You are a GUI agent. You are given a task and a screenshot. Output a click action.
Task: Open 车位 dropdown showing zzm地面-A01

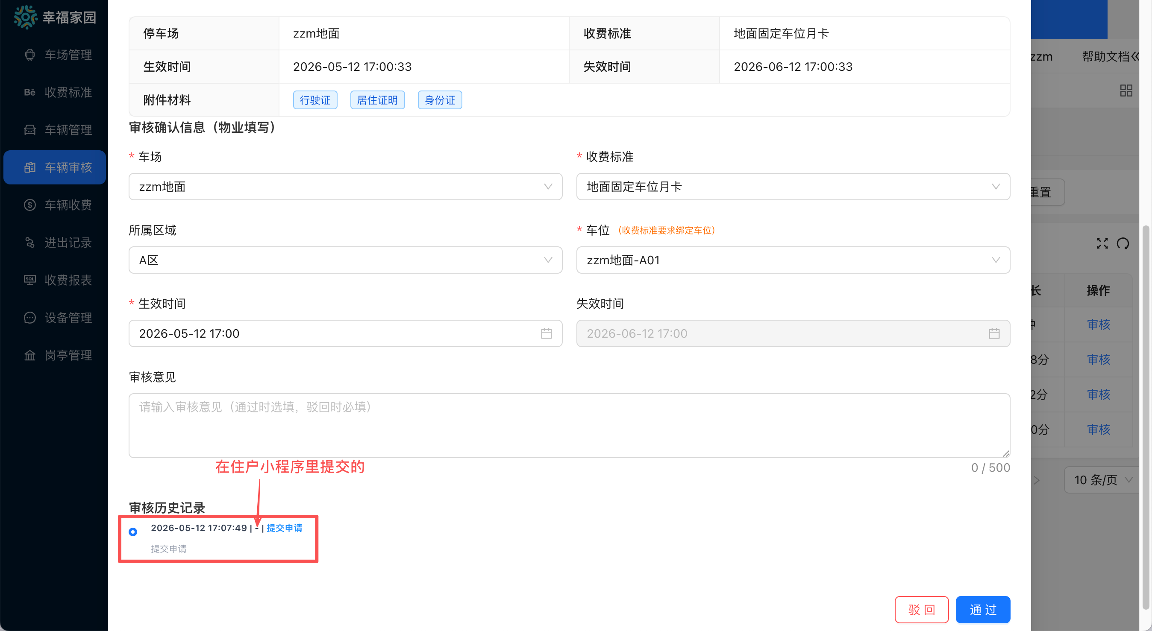click(x=793, y=260)
